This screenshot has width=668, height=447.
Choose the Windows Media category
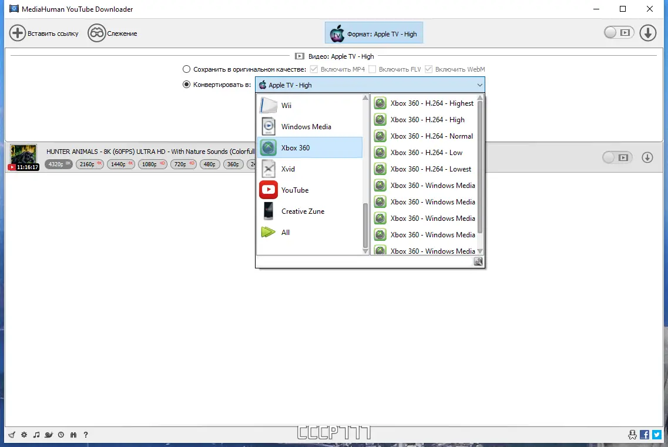pyautogui.click(x=310, y=126)
